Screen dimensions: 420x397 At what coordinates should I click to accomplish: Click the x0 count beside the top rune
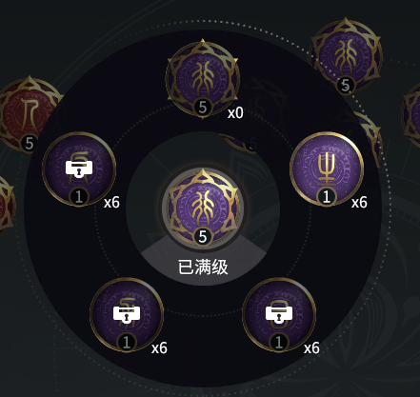235,112
